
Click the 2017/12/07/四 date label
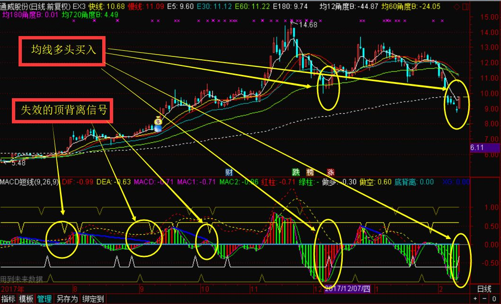[x=347, y=289]
